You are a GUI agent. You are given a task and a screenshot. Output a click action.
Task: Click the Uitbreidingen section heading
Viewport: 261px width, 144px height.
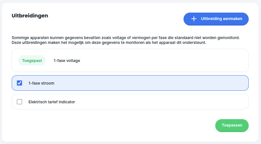click(30, 16)
